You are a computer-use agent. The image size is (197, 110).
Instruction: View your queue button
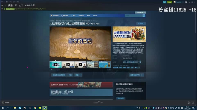[x=136, y=75]
